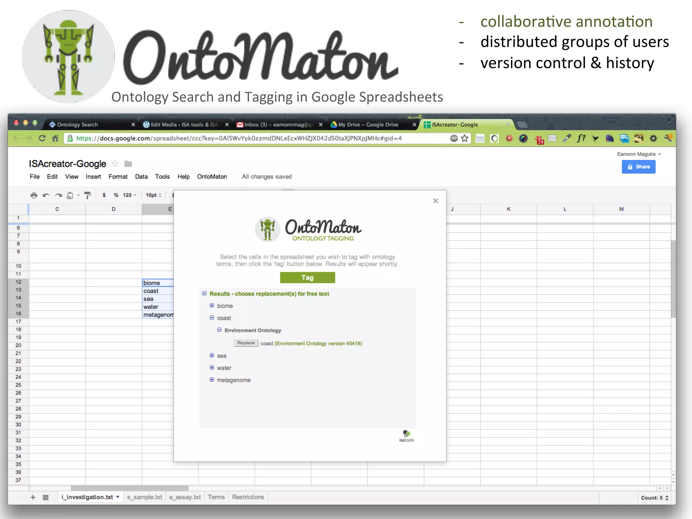This screenshot has height=519, width=692.
Task: Expand the sea result node
Action: 212,355
